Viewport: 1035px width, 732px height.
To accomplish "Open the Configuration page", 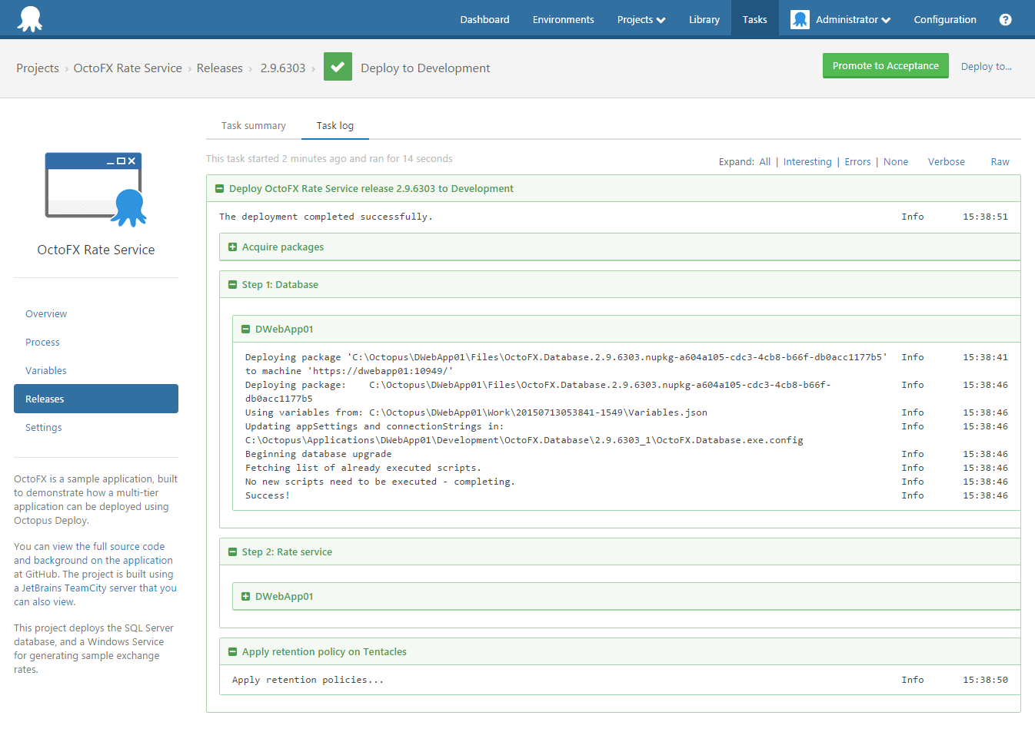I will tap(945, 19).
